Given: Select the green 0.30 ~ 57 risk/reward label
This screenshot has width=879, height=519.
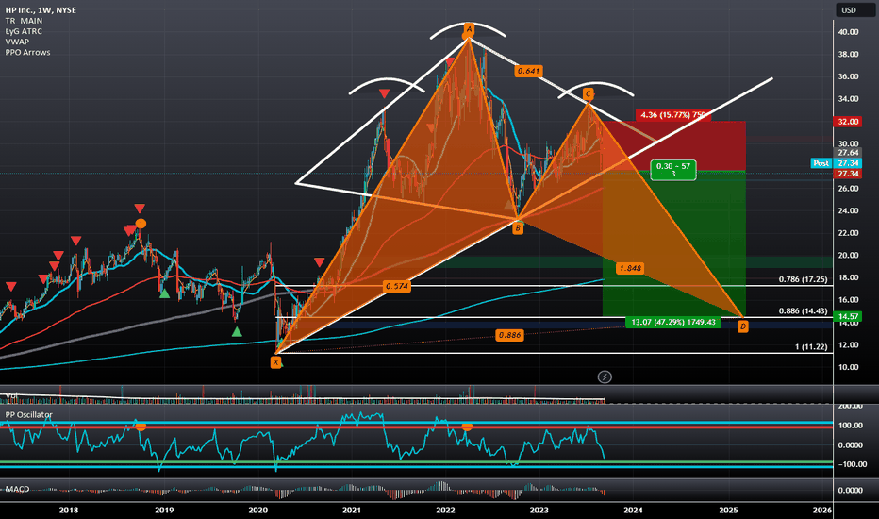Looking at the screenshot, I should coord(673,170).
